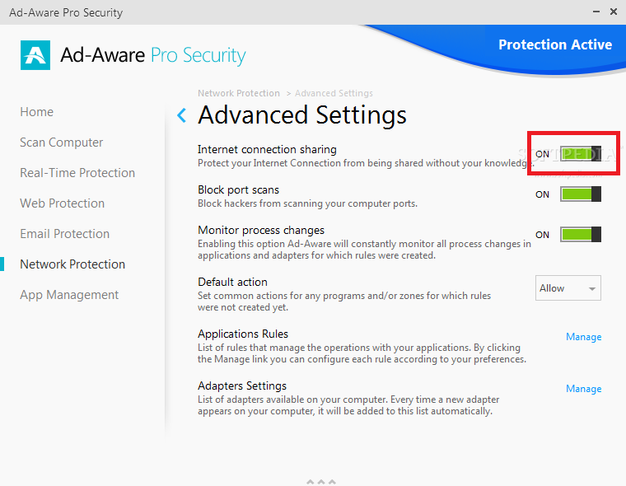
Task: Go back using the blue back arrow
Action: coord(182,115)
